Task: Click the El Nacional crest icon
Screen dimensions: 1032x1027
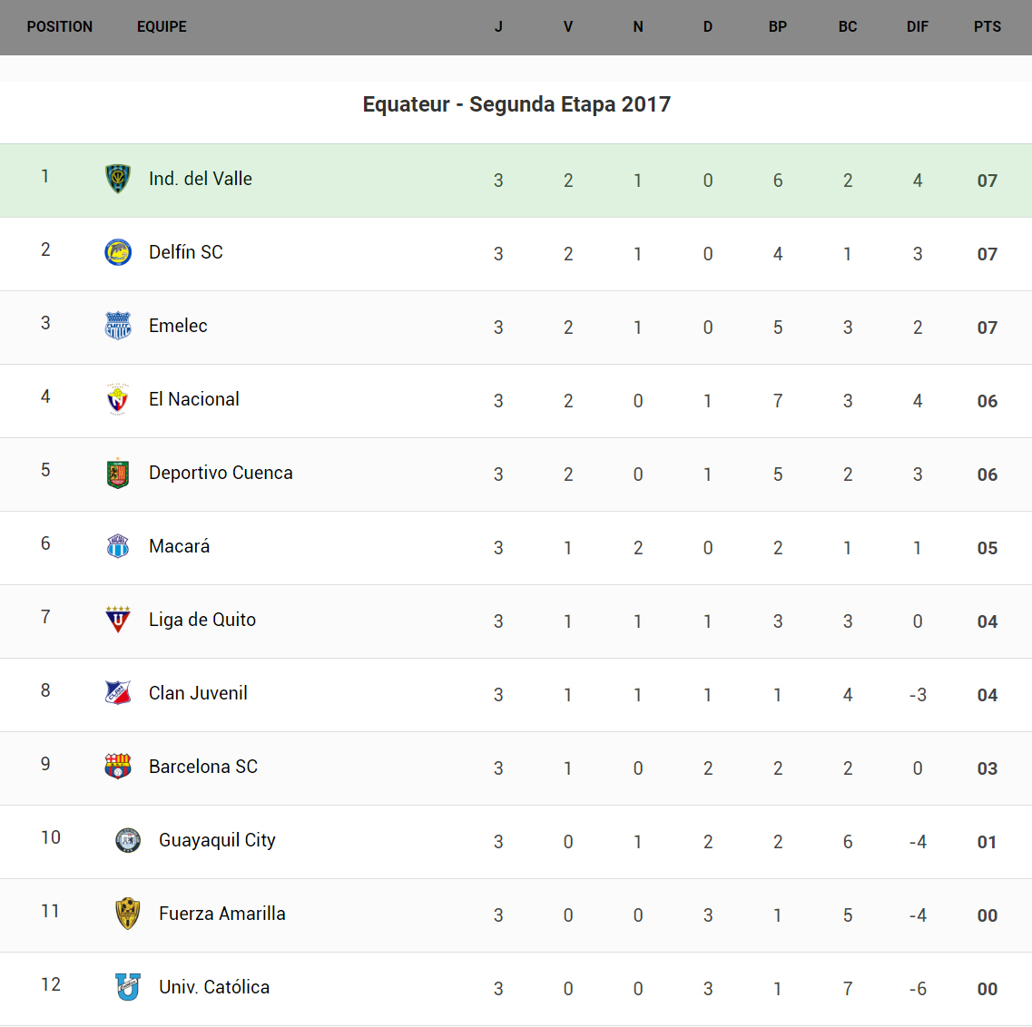Action: point(118,399)
